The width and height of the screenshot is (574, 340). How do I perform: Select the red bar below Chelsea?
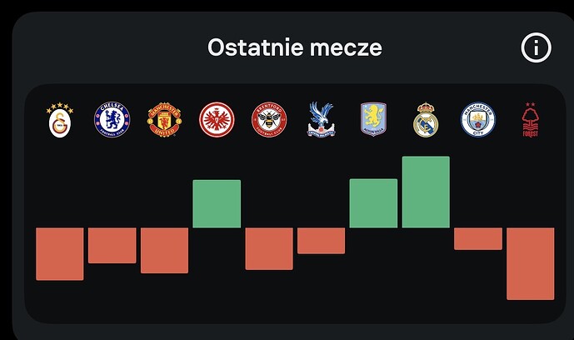112,245
